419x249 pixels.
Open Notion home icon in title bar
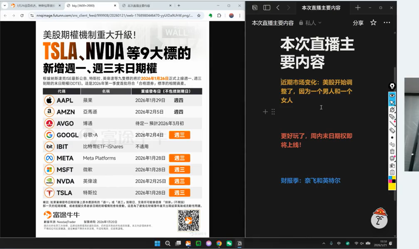pos(255,8)
